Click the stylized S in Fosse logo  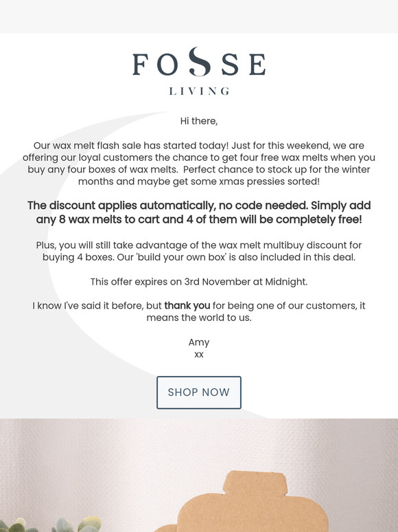200,61
